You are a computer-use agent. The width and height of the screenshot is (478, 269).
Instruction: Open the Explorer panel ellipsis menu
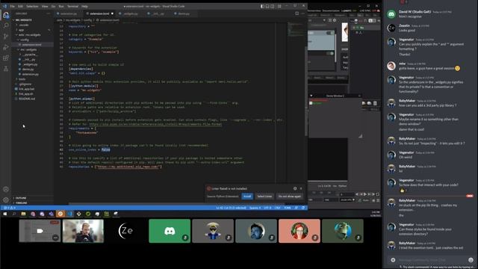(x=49, y=13)
